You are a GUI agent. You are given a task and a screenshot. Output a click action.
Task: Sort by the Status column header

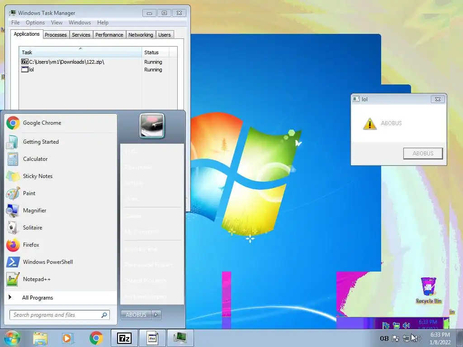click(x=156, y=52)
